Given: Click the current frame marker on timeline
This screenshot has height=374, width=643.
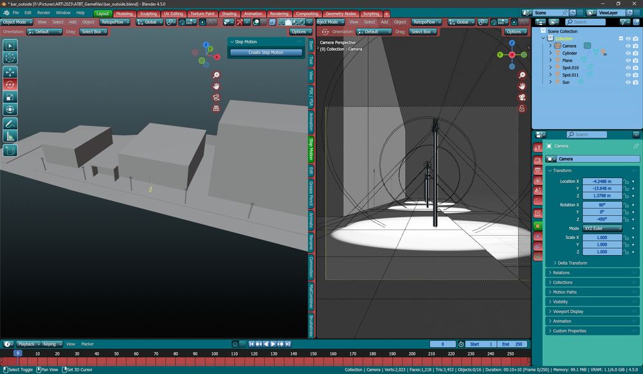Looking at the screenshot, I should click(17, 353).
